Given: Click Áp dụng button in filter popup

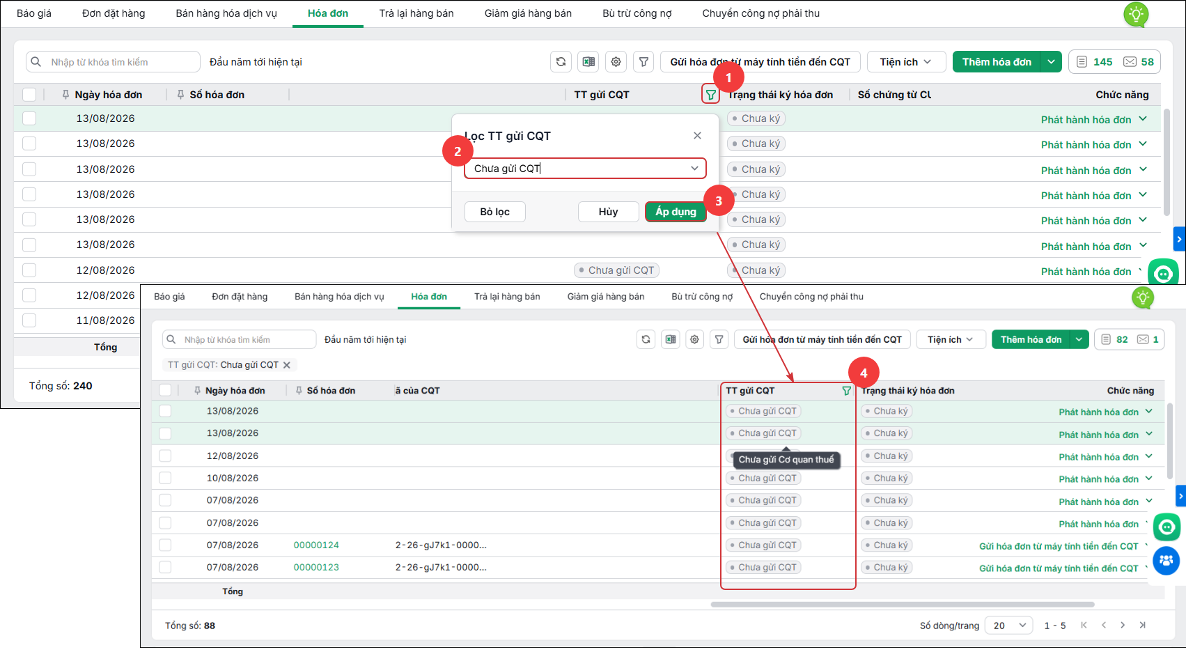Looking at the screenshot, I should [x=676, y=212].
